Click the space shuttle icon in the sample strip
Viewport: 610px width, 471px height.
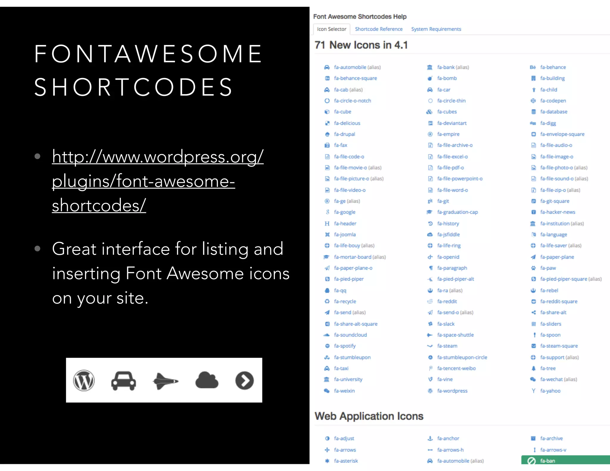[x=165, y=381]
